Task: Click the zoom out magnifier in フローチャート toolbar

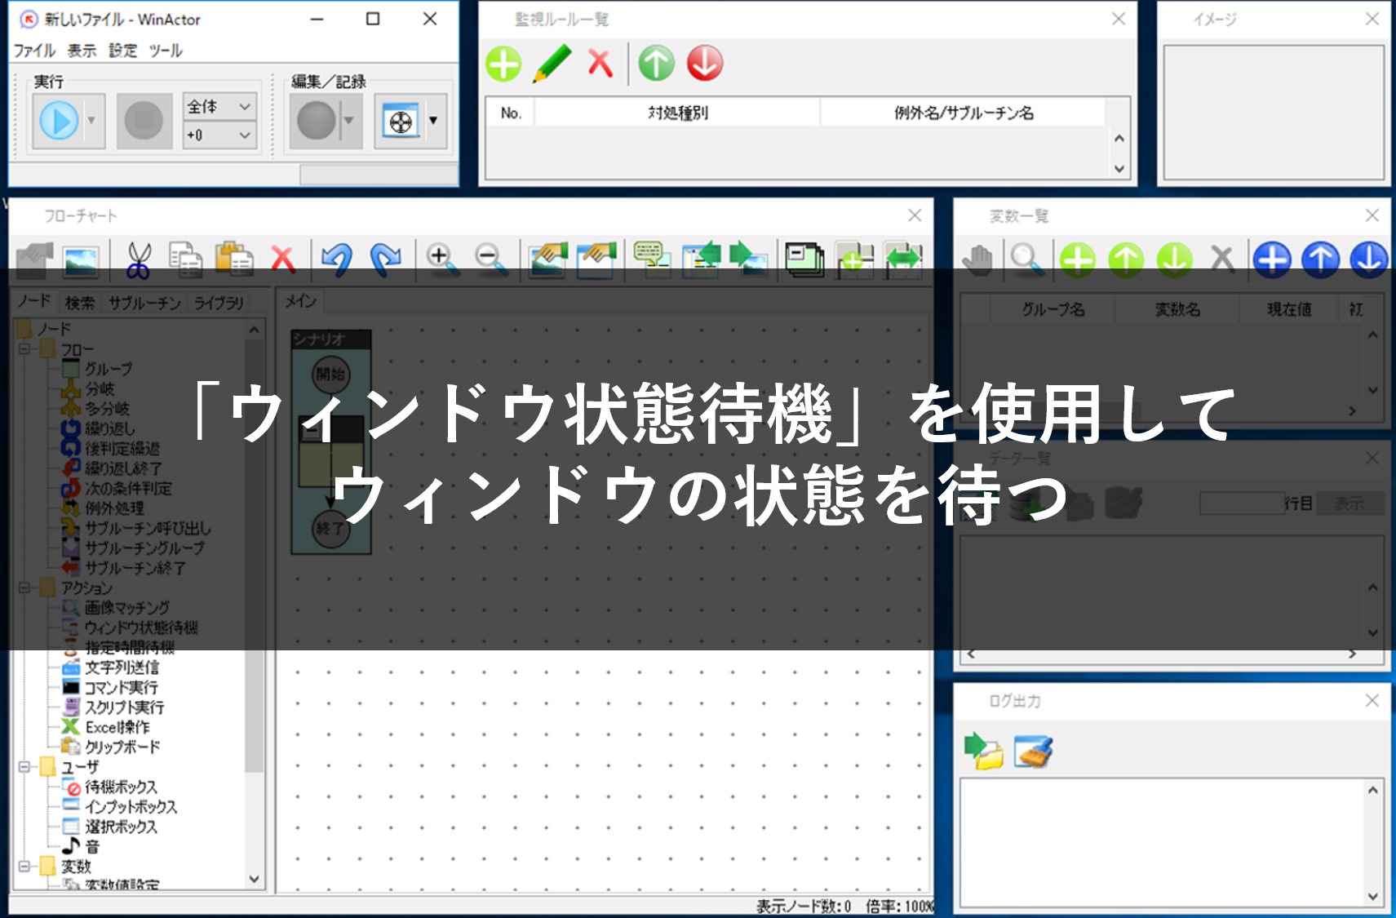Action: (491, 259)
